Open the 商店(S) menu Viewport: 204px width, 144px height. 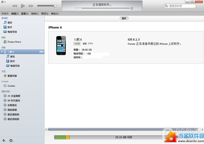(x=45, y=14)
